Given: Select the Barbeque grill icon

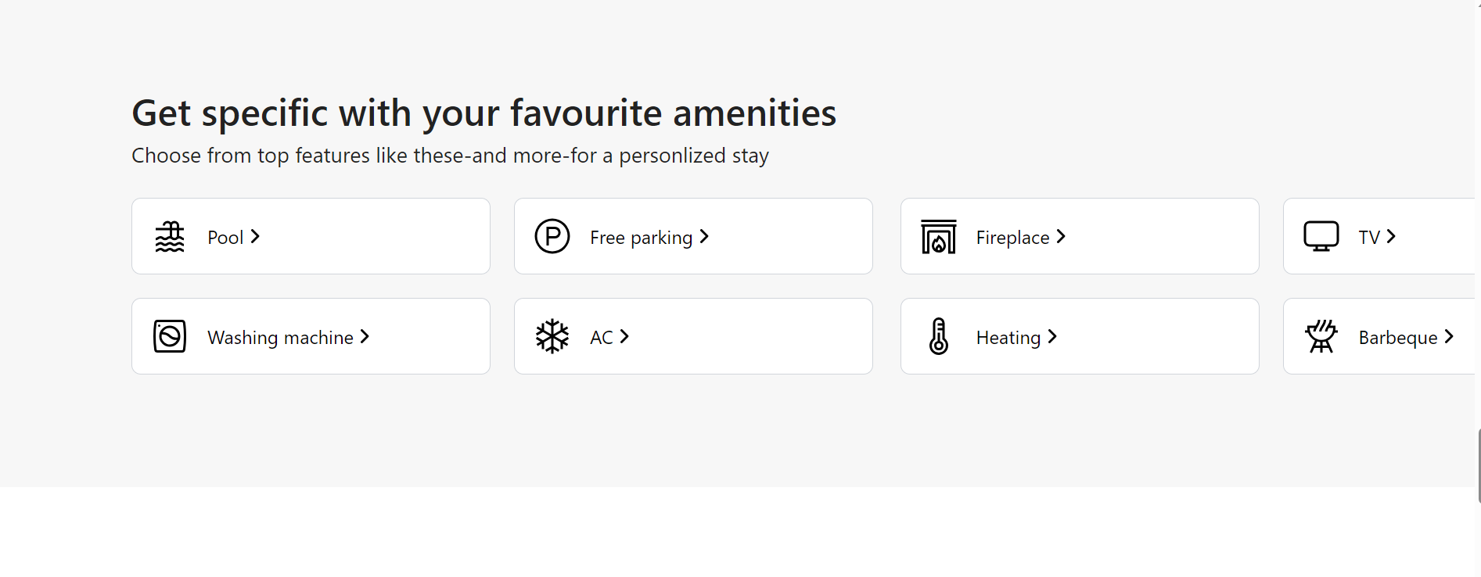Looking at the screenshot, I should pos(1321,335).
